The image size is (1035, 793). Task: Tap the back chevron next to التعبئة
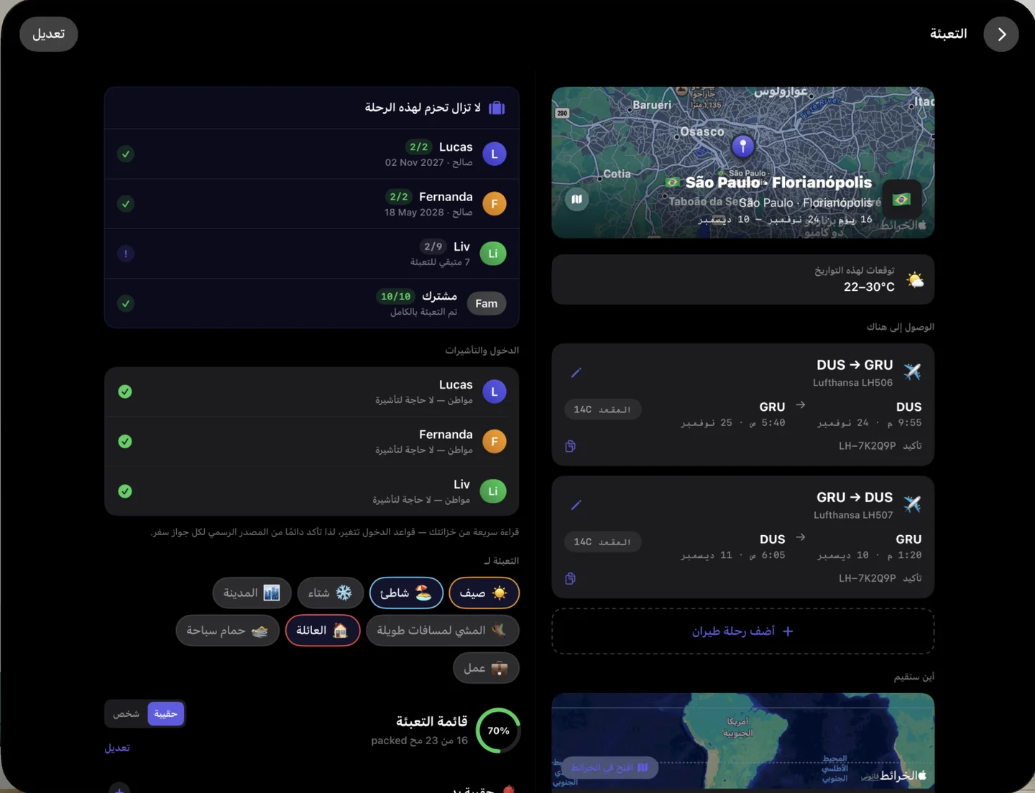point(1001,34)
